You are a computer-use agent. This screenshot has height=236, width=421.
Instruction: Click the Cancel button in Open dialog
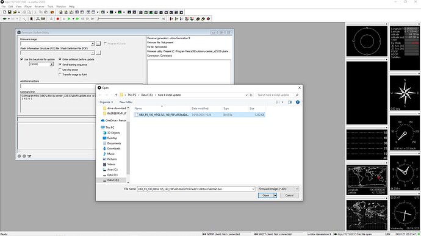click(x=289, y=196)
